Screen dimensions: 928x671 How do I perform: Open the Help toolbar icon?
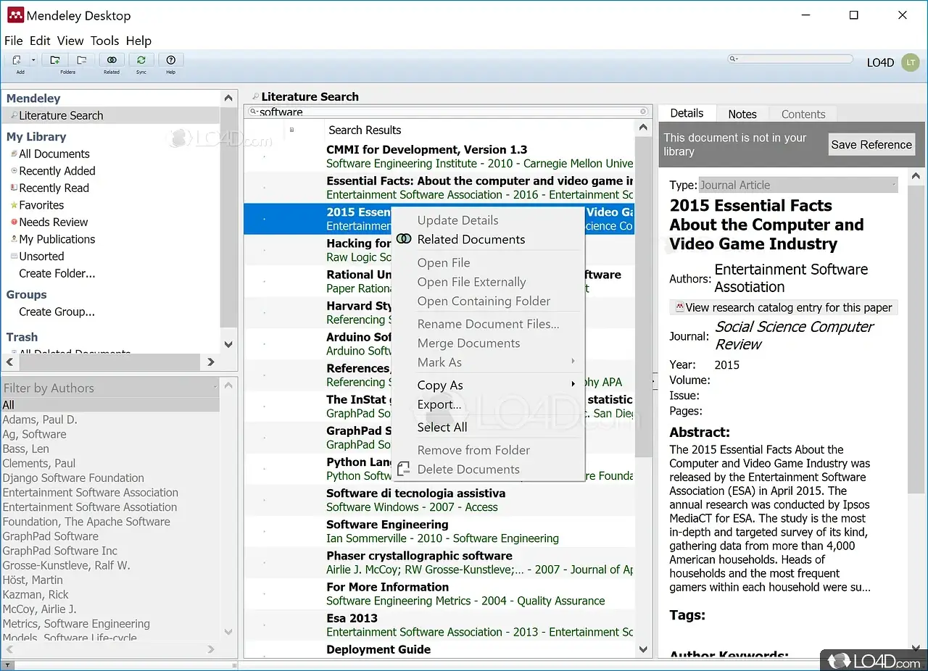170,61
